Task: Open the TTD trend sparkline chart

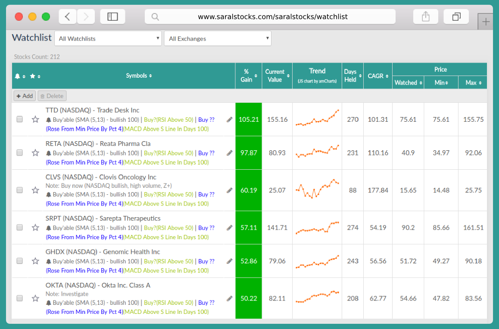Action: [x=317, y=118]
